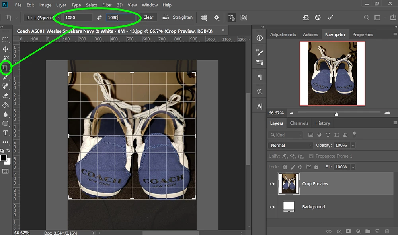Select the Move tool
398x235 pixels.
tap(5, 49)
